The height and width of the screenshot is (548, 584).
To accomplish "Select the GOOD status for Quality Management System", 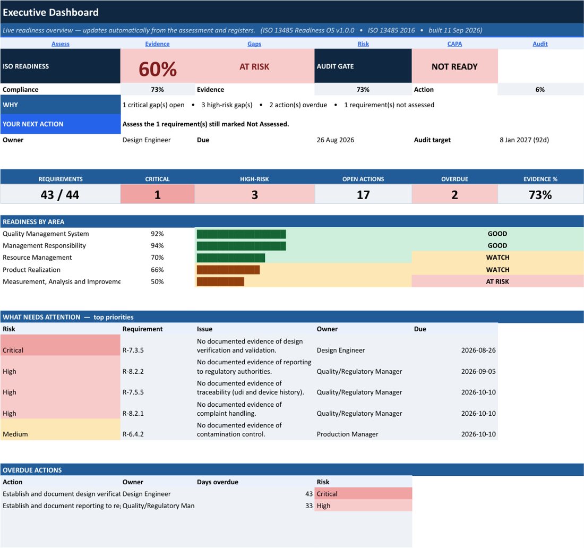I will tap(497, 234).
